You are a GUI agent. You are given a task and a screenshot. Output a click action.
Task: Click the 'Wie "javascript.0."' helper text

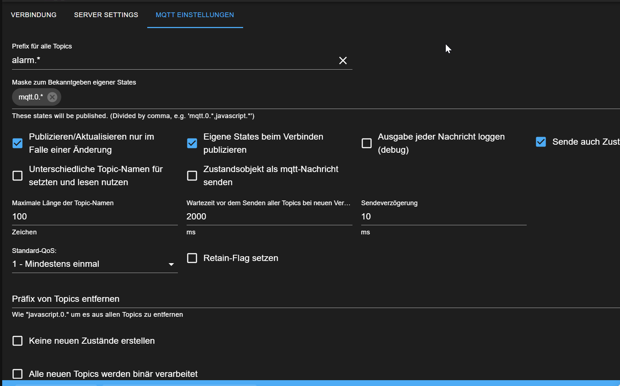point(97,315)
